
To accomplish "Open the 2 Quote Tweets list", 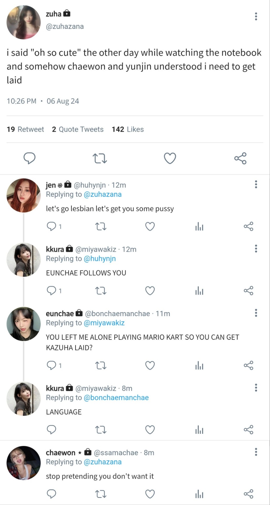I will (78, 129).
